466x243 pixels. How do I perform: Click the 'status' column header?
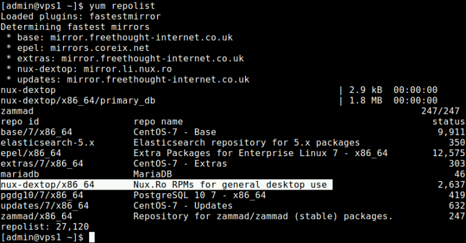click(x=449, y=122)
